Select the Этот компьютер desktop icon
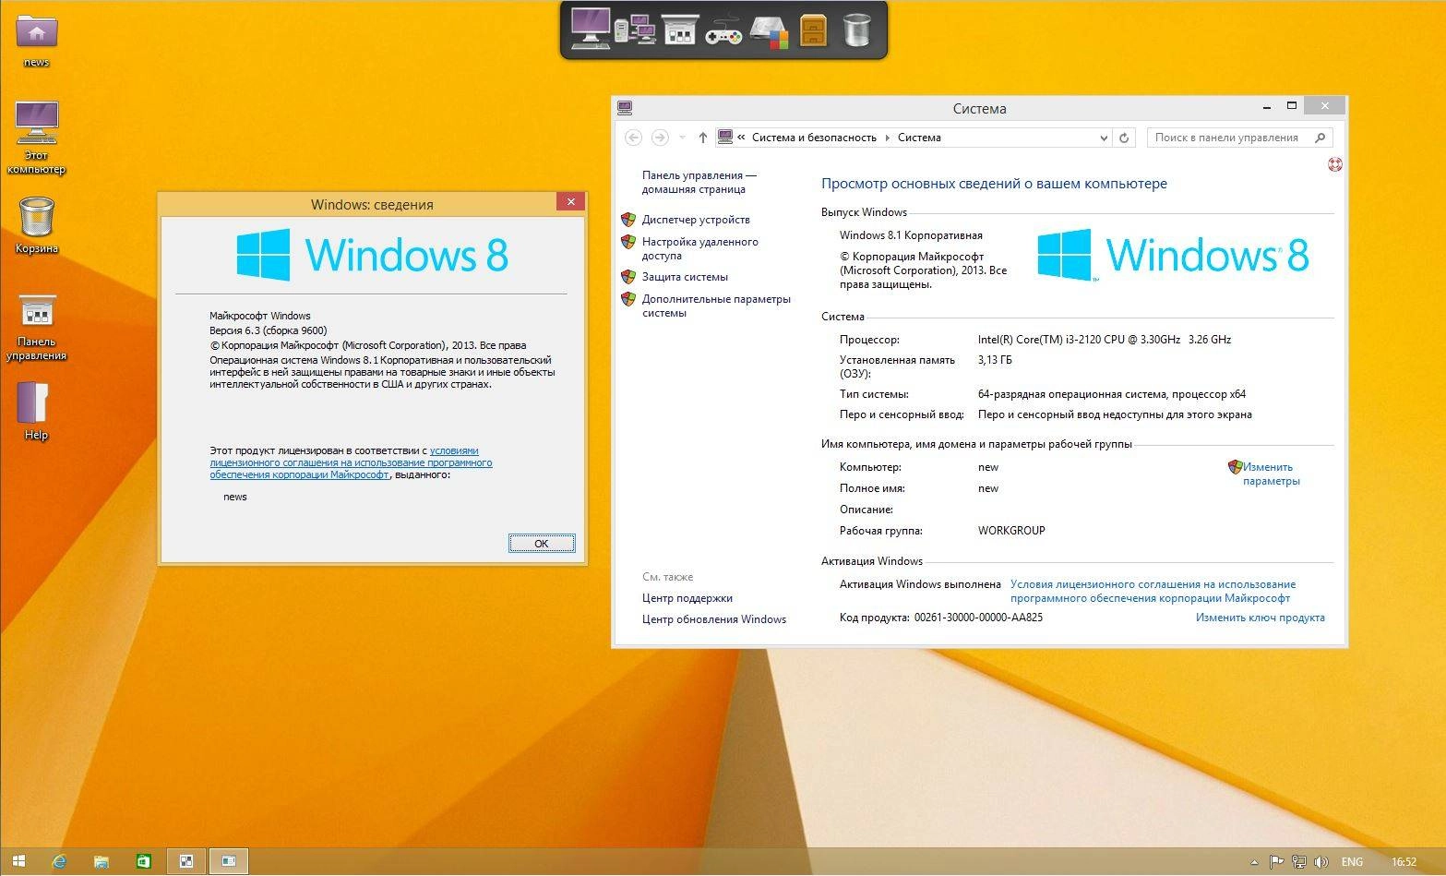 [x=37, y=138]
